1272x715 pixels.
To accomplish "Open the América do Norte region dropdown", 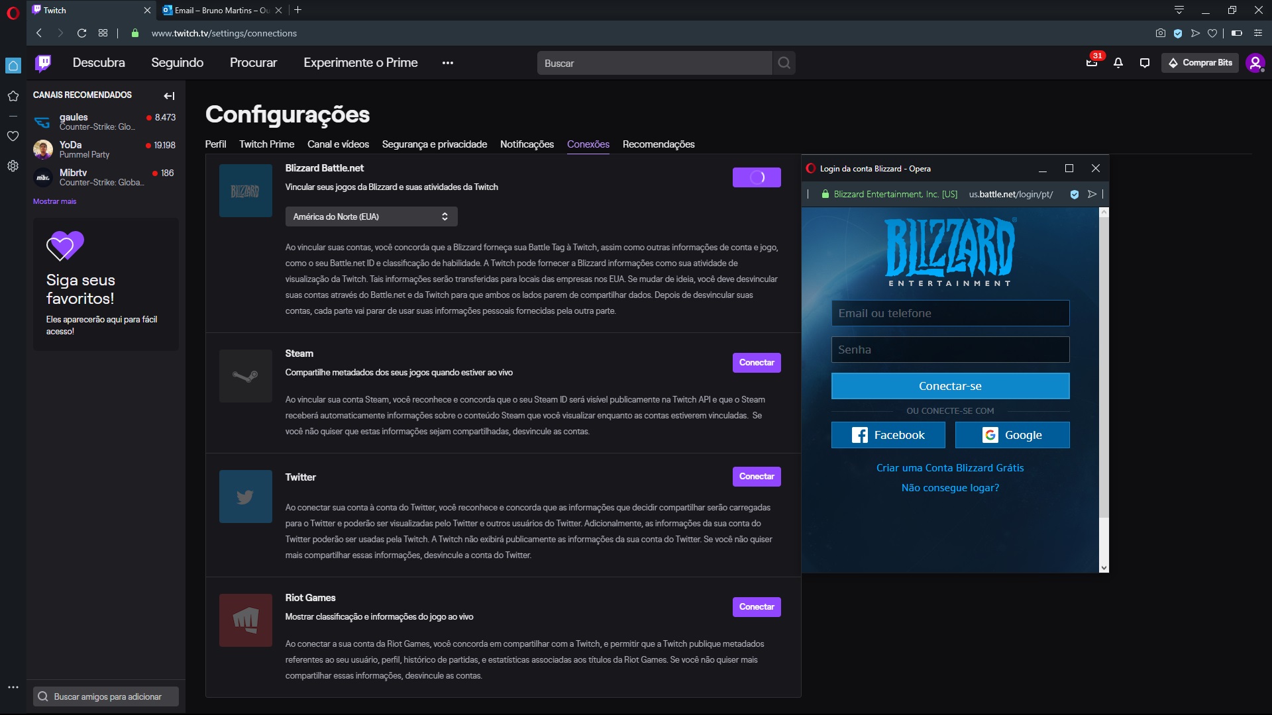I will 371,216.
